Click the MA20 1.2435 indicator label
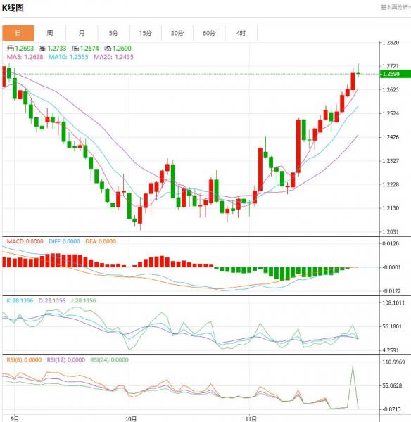 click(x=113, y=57)
